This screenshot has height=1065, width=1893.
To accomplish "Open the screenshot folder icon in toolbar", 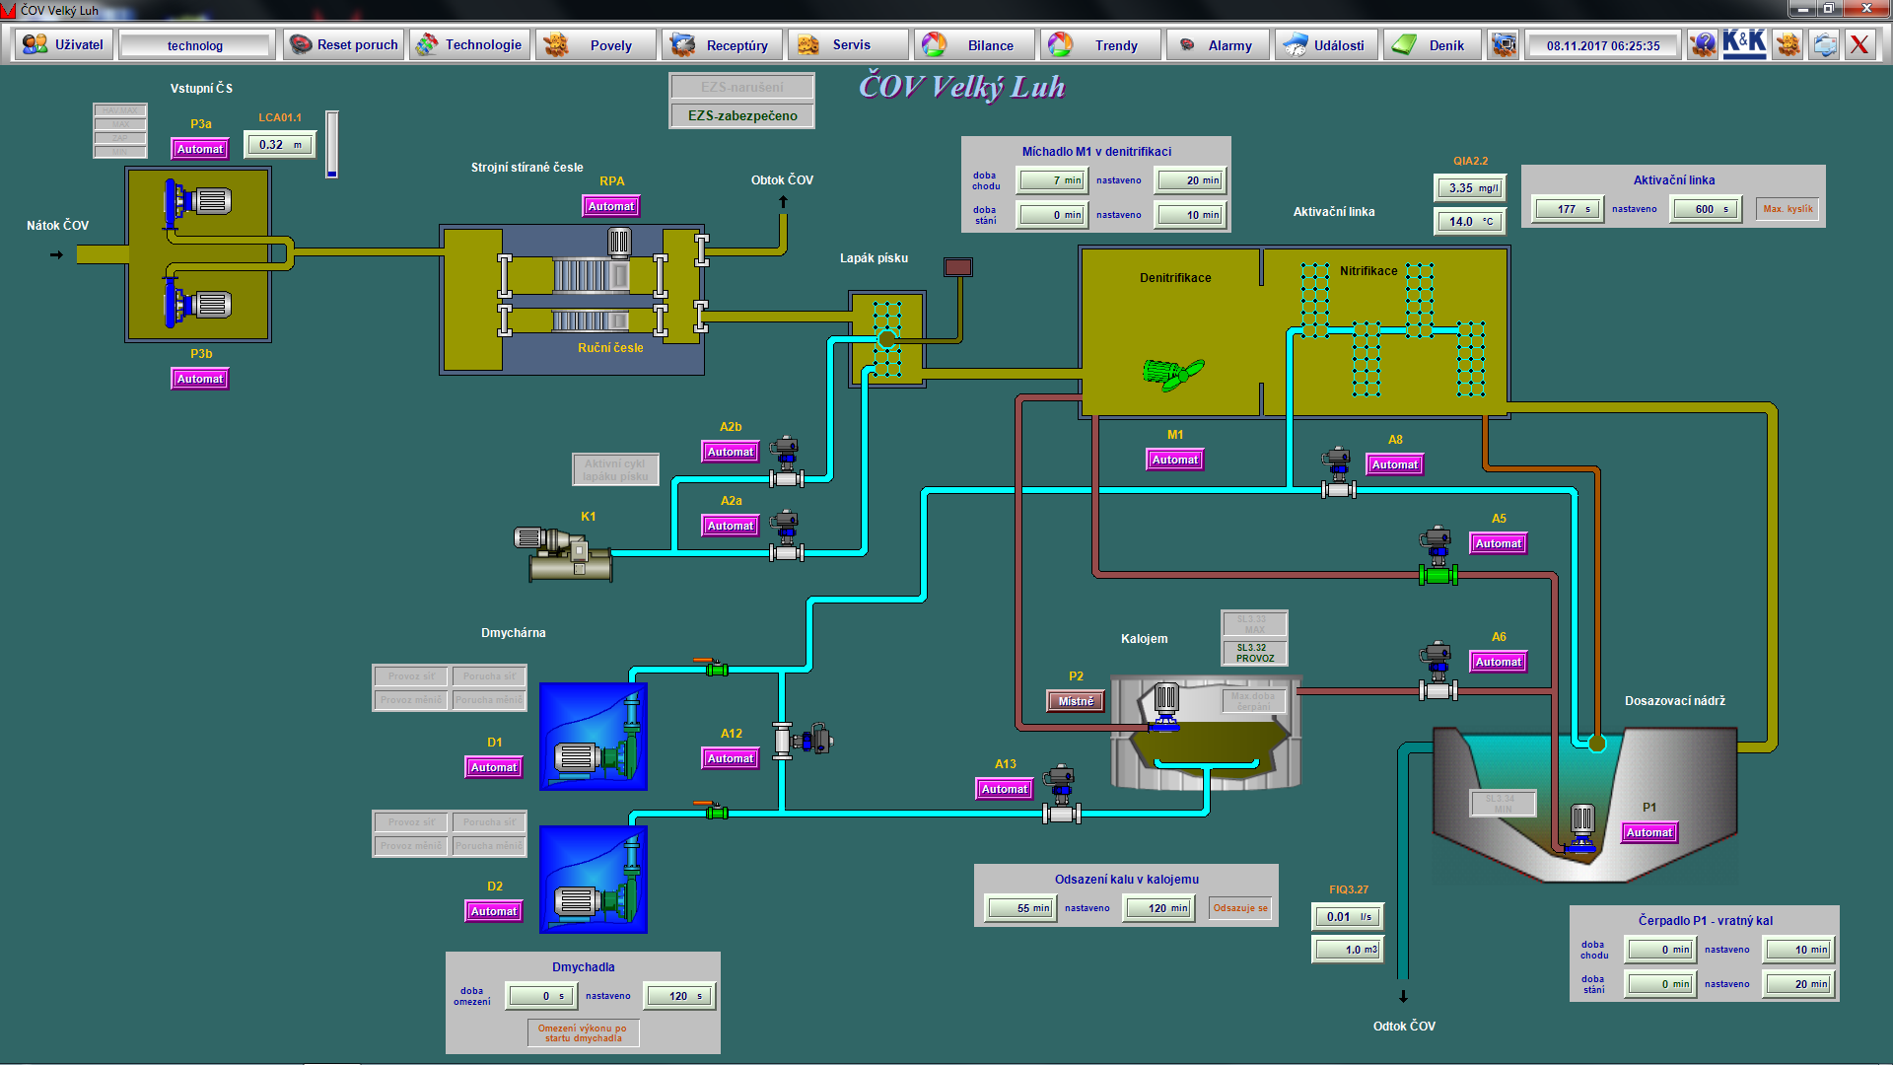I will click(x=1504, y=44).
